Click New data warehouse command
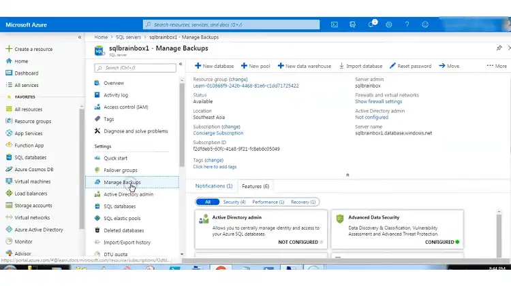This screenshot has width=511, height=286. point(305,66)
